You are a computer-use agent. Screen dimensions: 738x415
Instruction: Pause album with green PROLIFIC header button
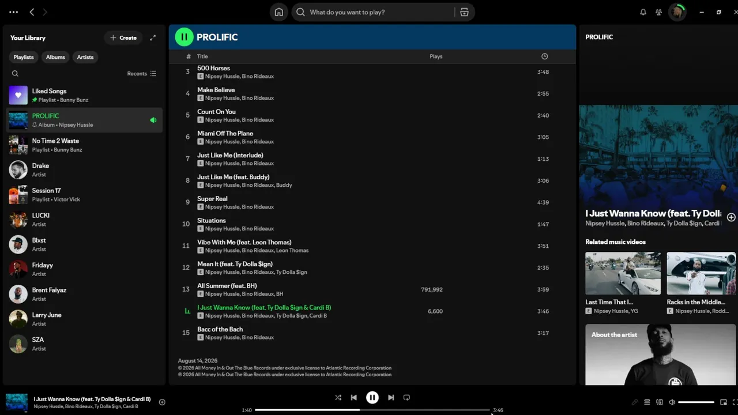tap(184, 37)
